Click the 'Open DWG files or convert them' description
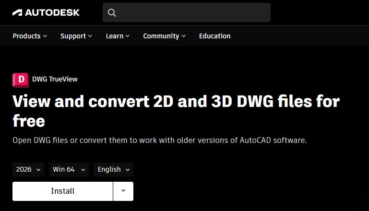Viewport: 369px width, 211px height. pyautogui.click(x=160, y=140)
